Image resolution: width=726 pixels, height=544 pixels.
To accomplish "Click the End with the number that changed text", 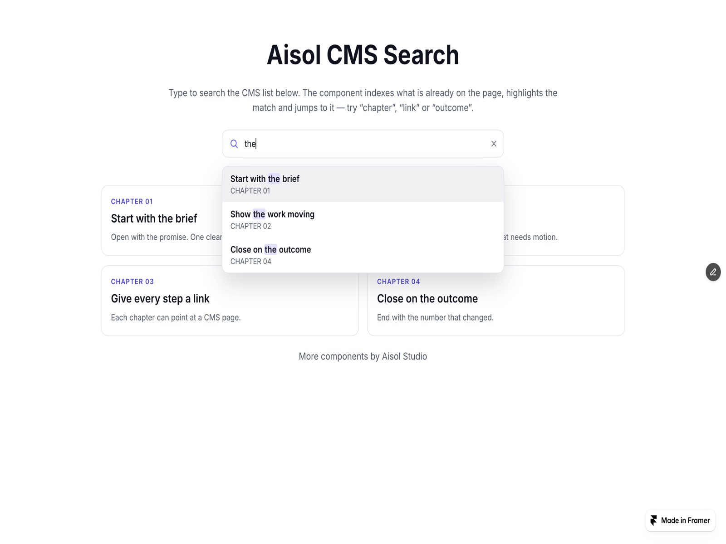I will (x=435, y=317).
